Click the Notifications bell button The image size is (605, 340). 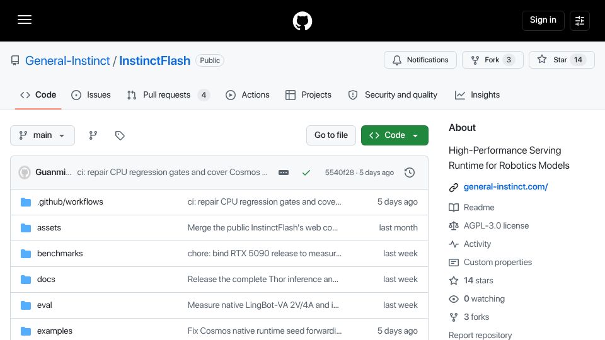[420, 60]
